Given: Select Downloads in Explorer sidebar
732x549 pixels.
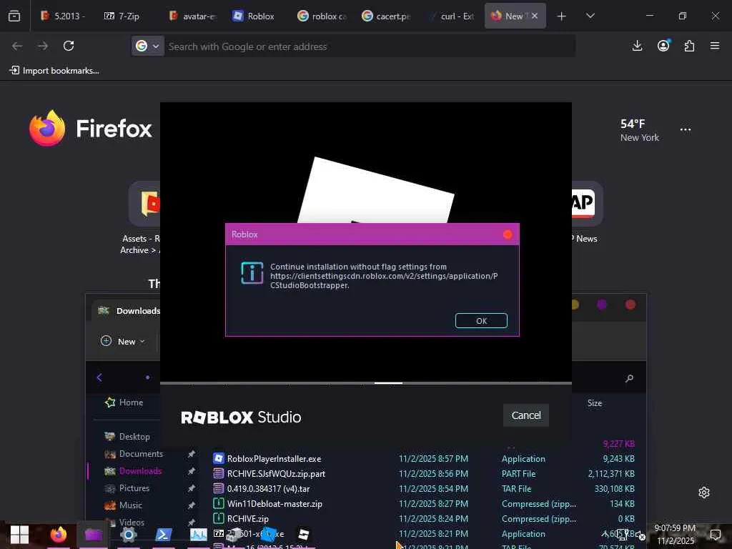Looking at the screenshot, I should (133, 471).
